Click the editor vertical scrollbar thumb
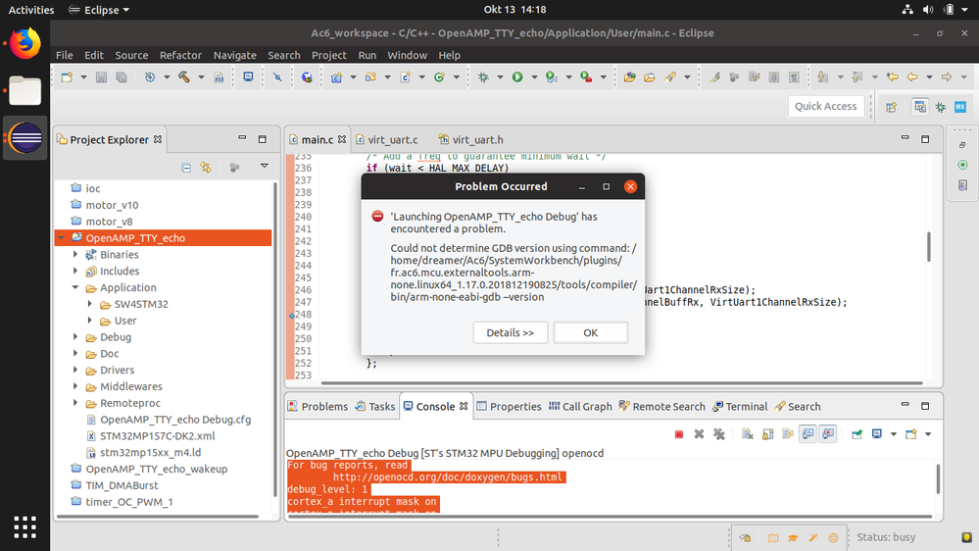Viewport: 979px width, 551px height. click(929, 247)
